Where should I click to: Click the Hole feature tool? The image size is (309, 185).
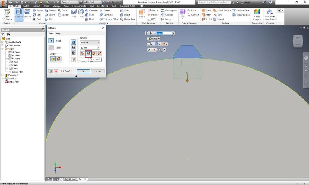pos(74,14)
